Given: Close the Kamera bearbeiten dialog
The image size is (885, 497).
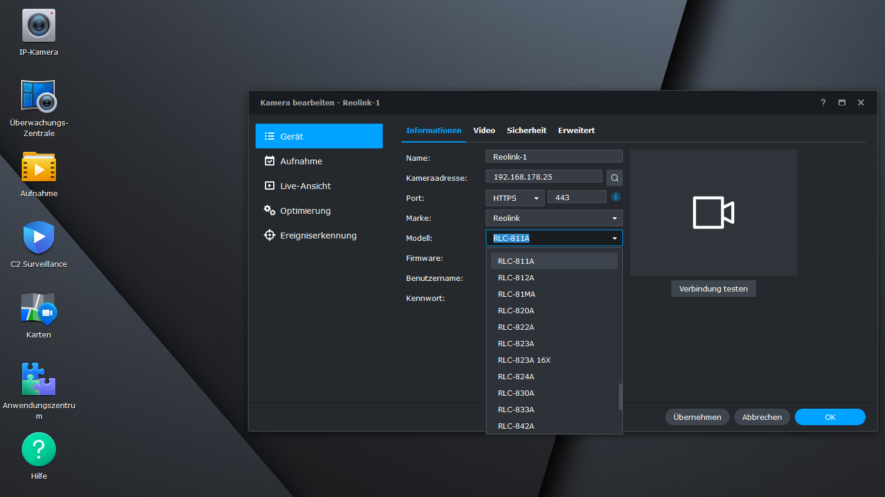Looking at the screenshot, I should 861,102.
